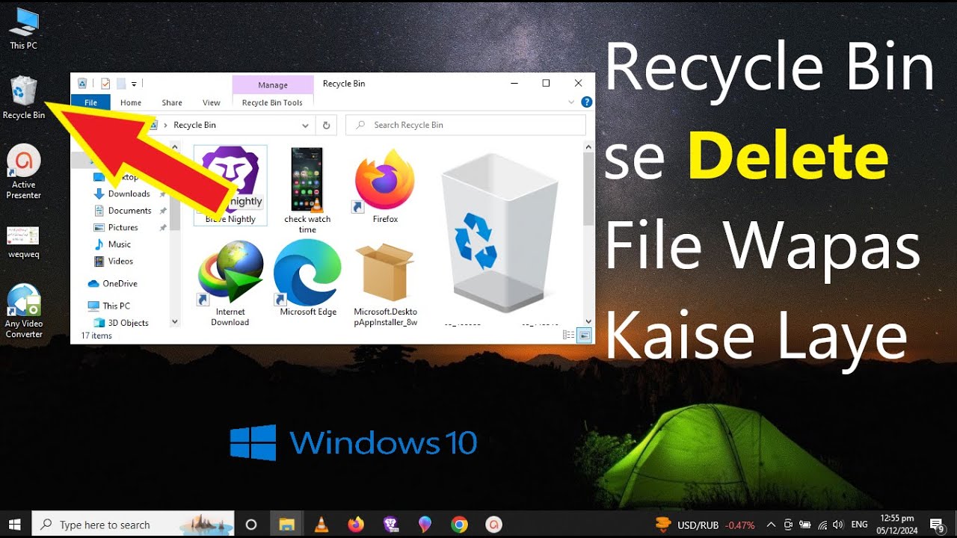Open VLC media player from taskbar
Viewport: 957px width, 538px height.
click(321, 525)
